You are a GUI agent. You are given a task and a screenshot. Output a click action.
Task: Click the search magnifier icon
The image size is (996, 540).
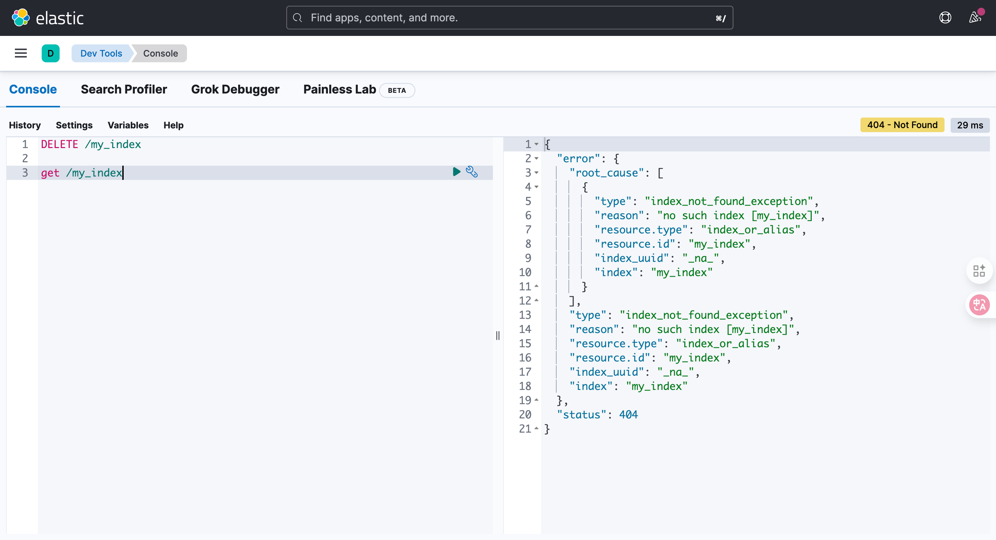pyautogui.click(x=297, y=18)
